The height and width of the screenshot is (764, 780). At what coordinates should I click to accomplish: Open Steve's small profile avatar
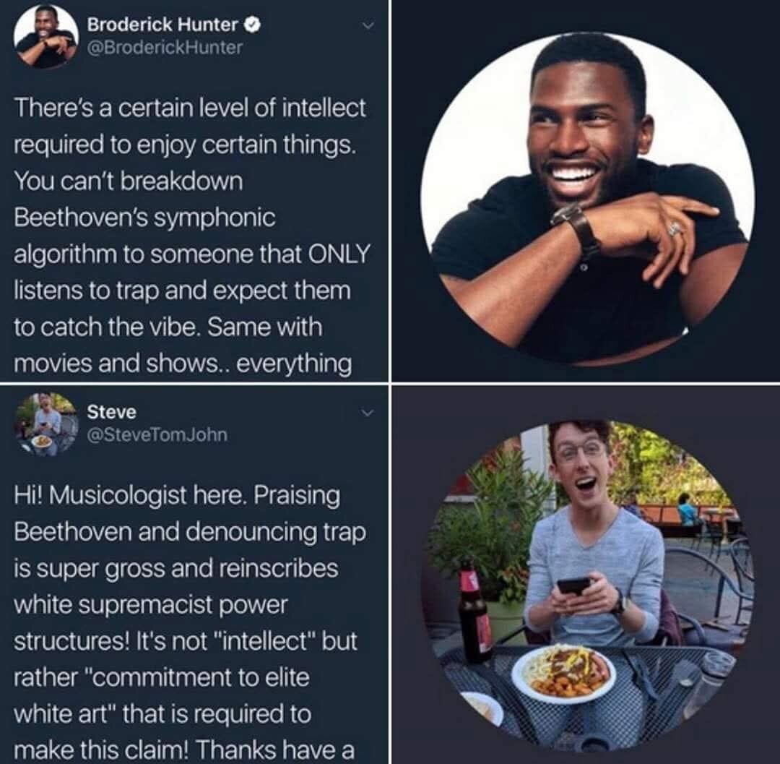pyautogui.click(x=45, y=424)
